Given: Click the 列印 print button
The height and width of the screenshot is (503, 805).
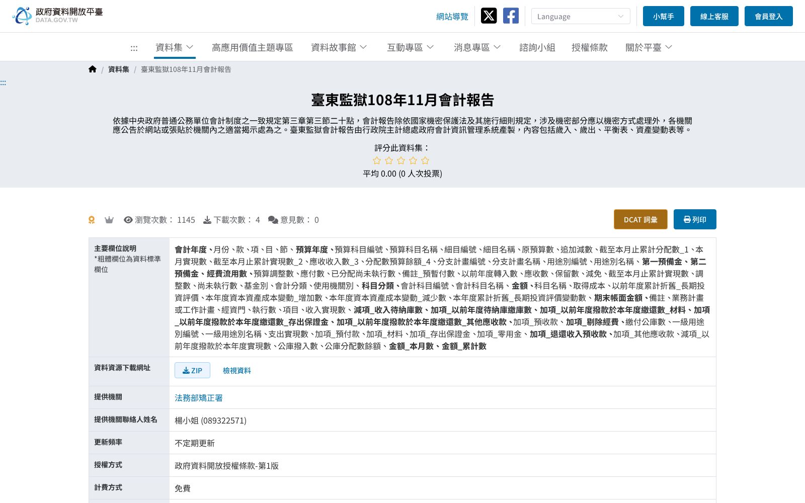Looking at the screenshot, I should click(x=695, y=219).
